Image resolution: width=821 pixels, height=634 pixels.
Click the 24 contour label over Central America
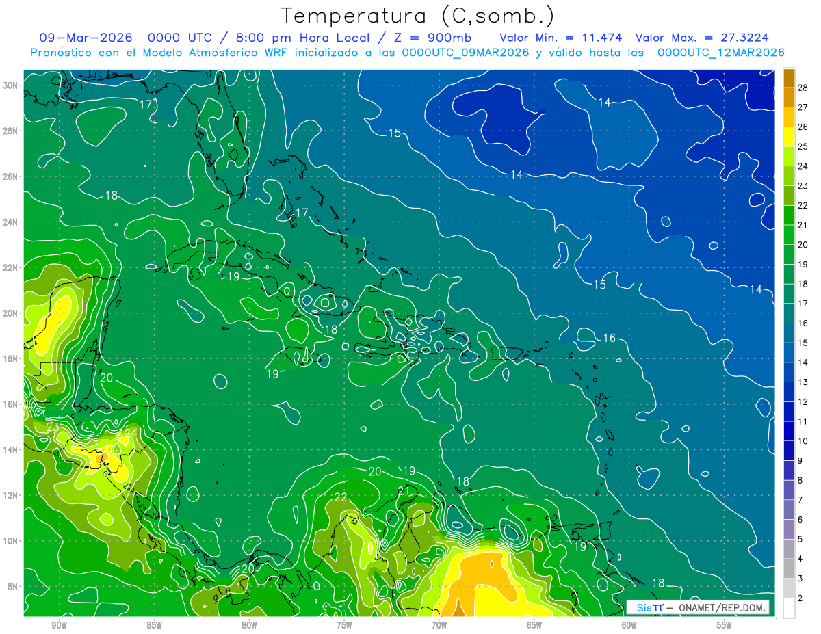tap(131, 433)
